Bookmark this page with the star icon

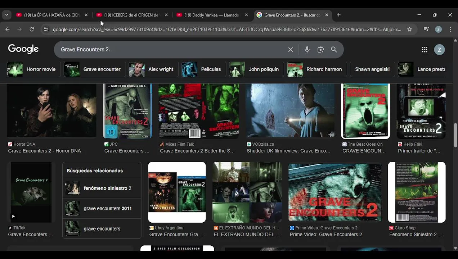(409, 29)
